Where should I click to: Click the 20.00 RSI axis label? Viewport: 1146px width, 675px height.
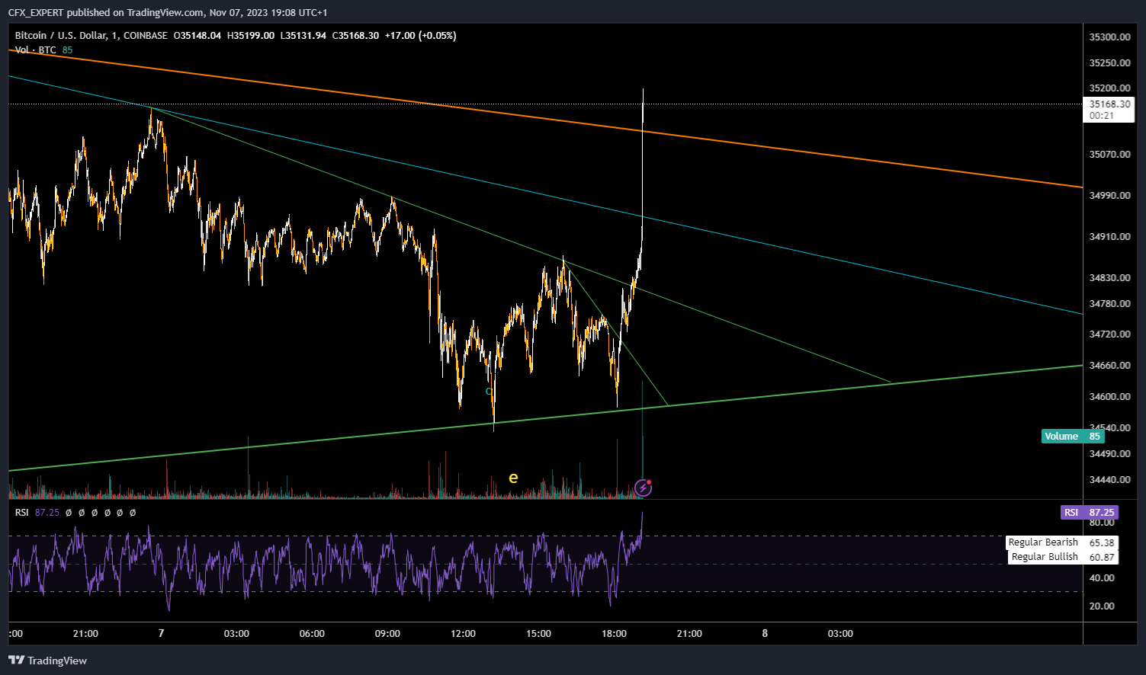[x=1102, y=606]
